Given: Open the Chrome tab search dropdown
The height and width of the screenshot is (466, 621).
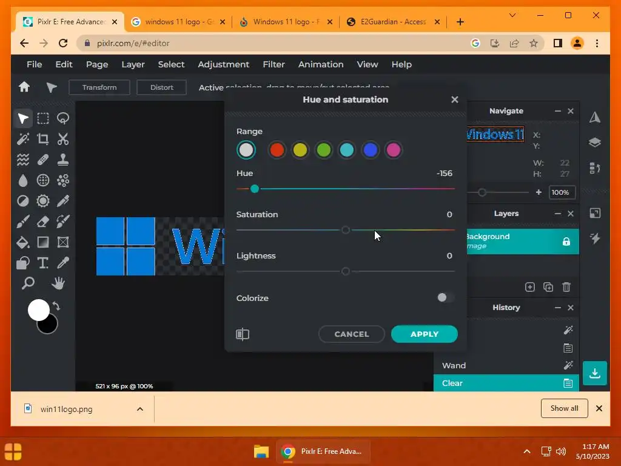Looking at the screenshot, I should [512, 15].
